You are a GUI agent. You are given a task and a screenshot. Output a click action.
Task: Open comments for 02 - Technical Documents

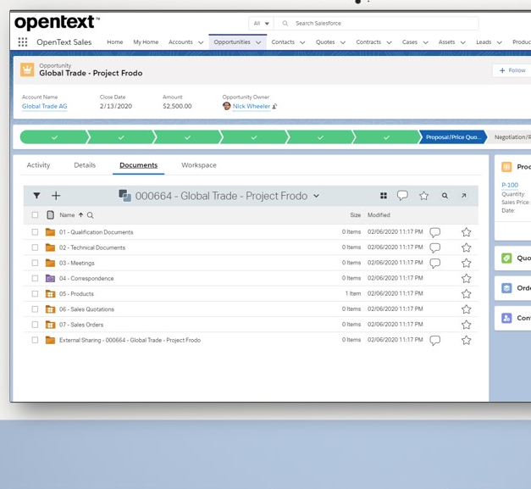click(x=434, y=248)
